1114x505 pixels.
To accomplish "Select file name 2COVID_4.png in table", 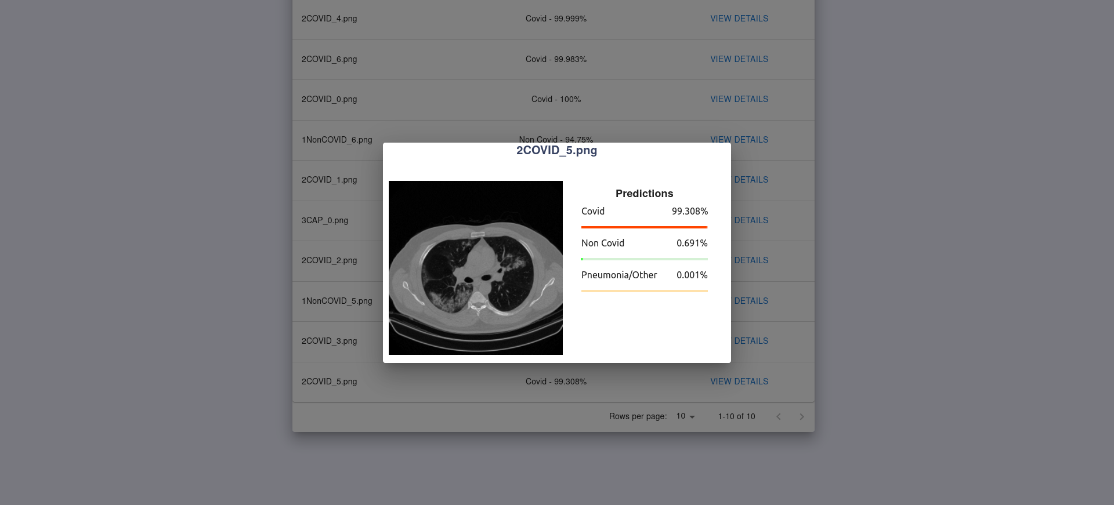I will click(329, 19).
